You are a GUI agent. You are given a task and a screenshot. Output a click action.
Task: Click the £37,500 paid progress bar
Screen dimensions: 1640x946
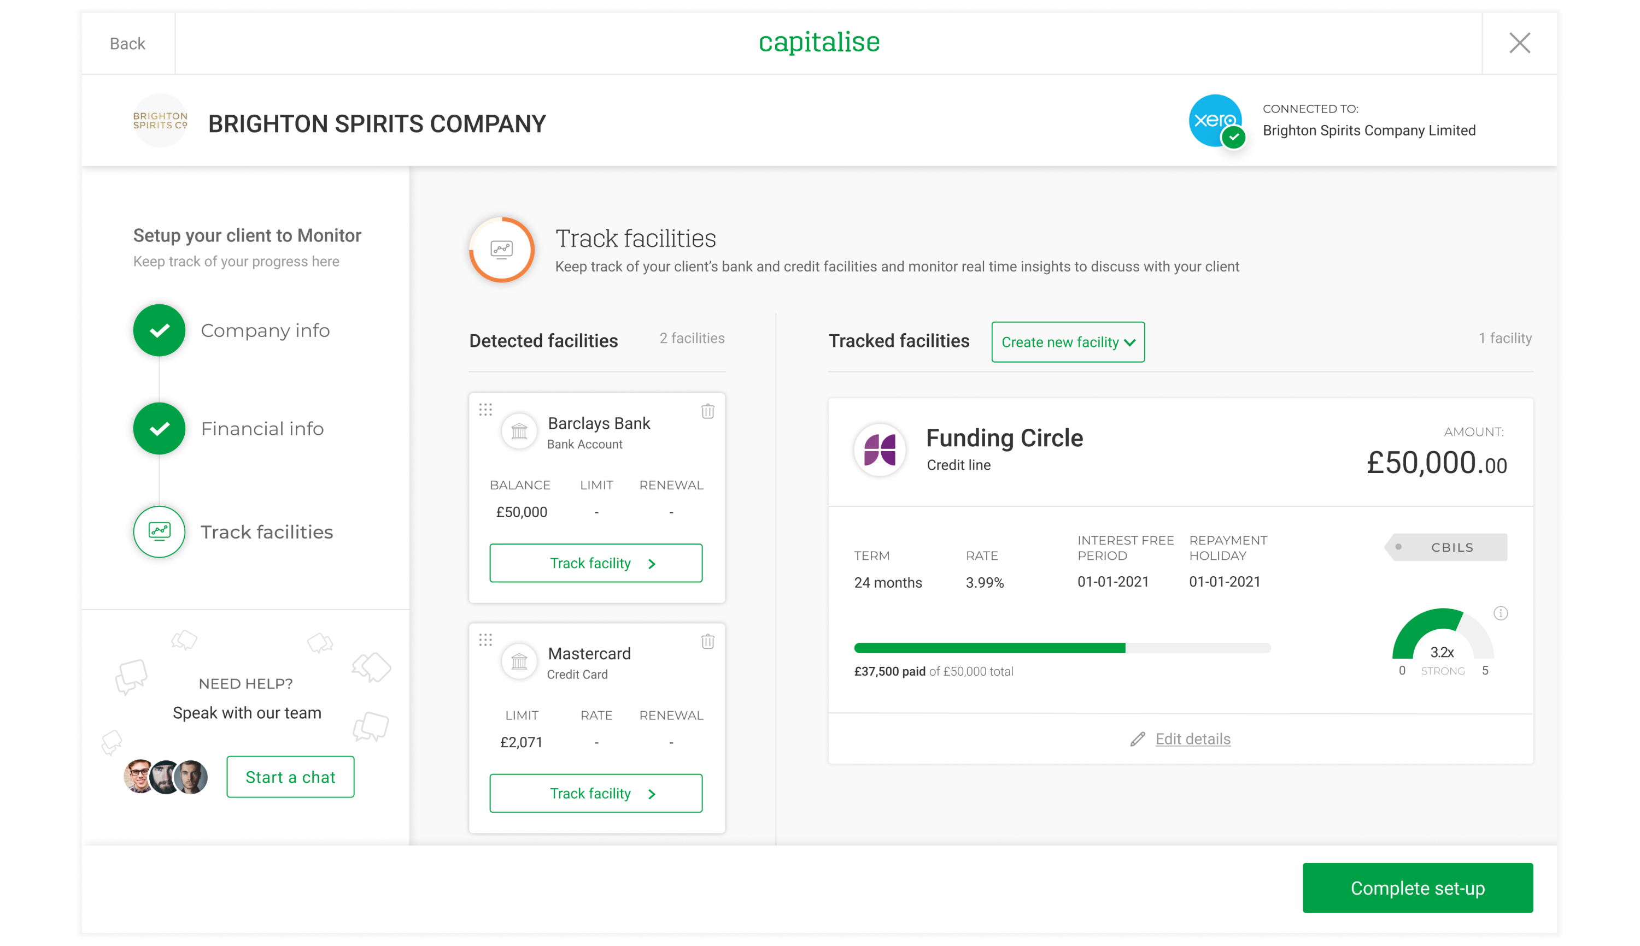coord(1061,648)
